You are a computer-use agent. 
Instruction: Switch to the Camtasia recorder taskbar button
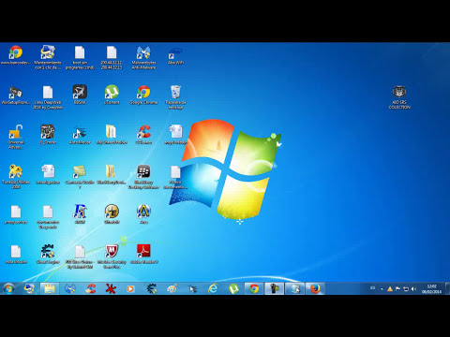[274, 288]
